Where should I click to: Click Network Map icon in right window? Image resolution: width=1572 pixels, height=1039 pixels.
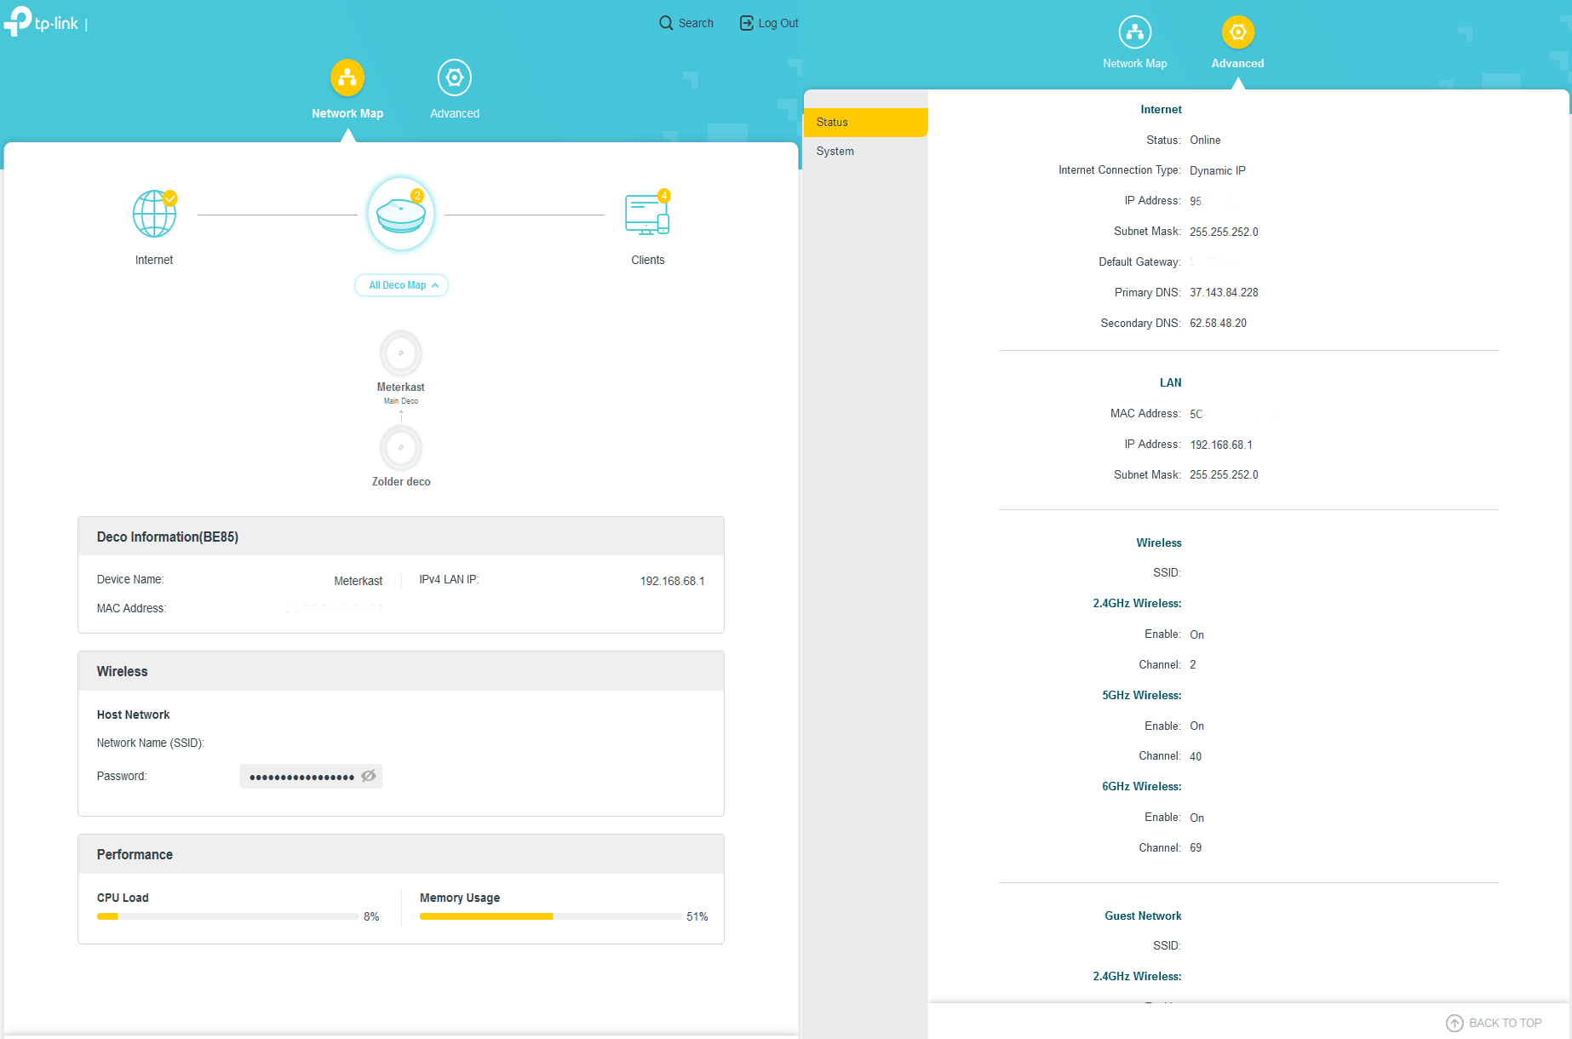coord(1135,32)
